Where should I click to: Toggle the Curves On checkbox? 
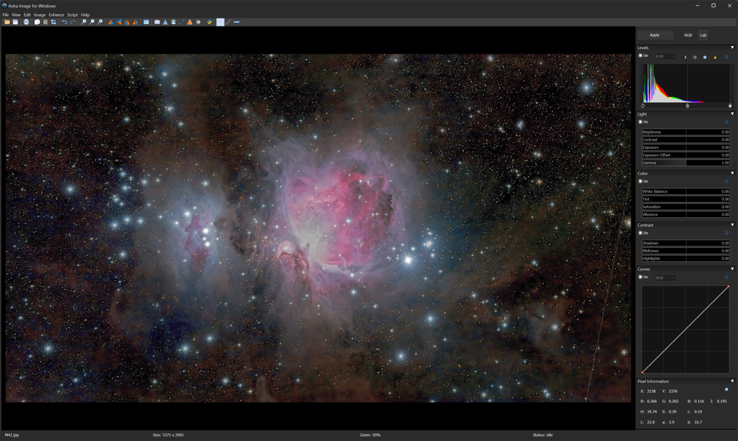tap(641, 277)
